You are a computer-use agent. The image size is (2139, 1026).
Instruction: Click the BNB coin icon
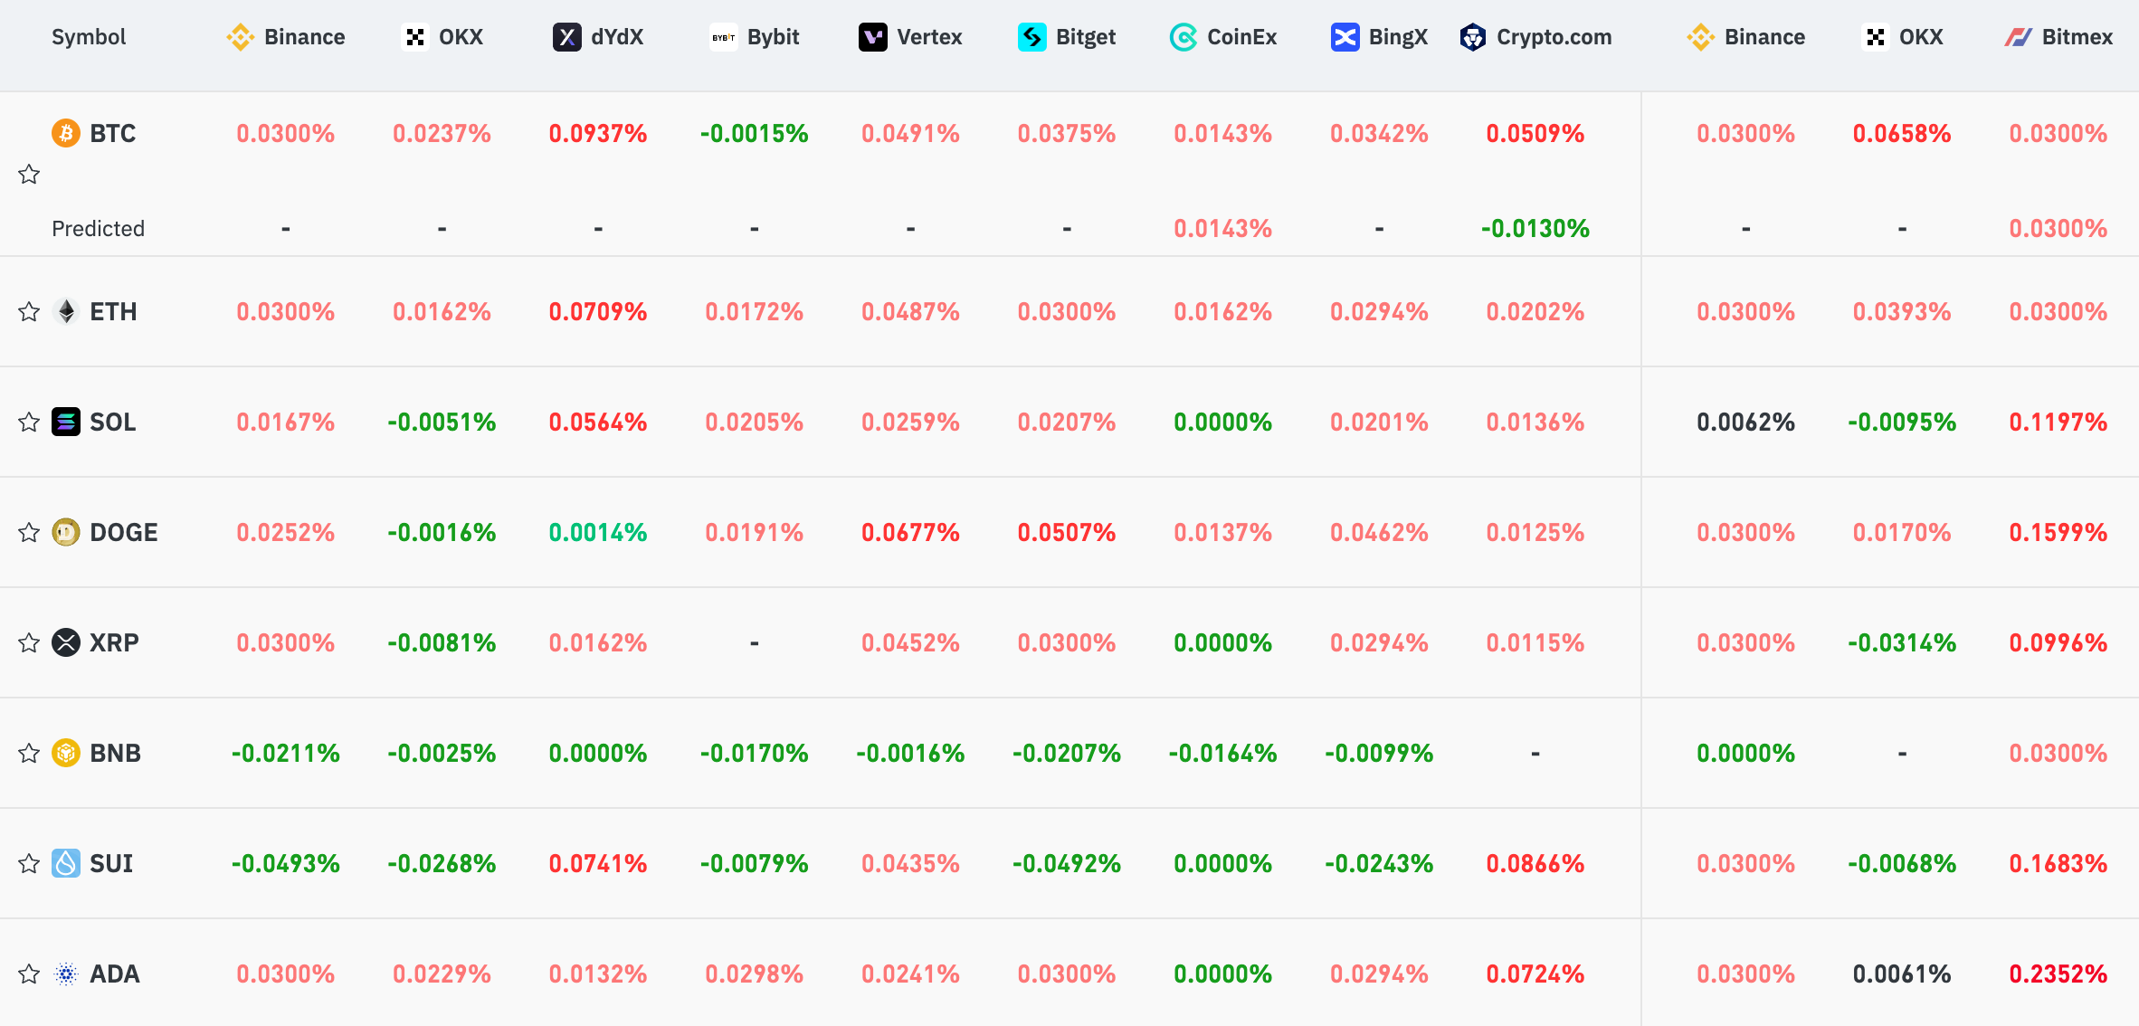[65, 754]
